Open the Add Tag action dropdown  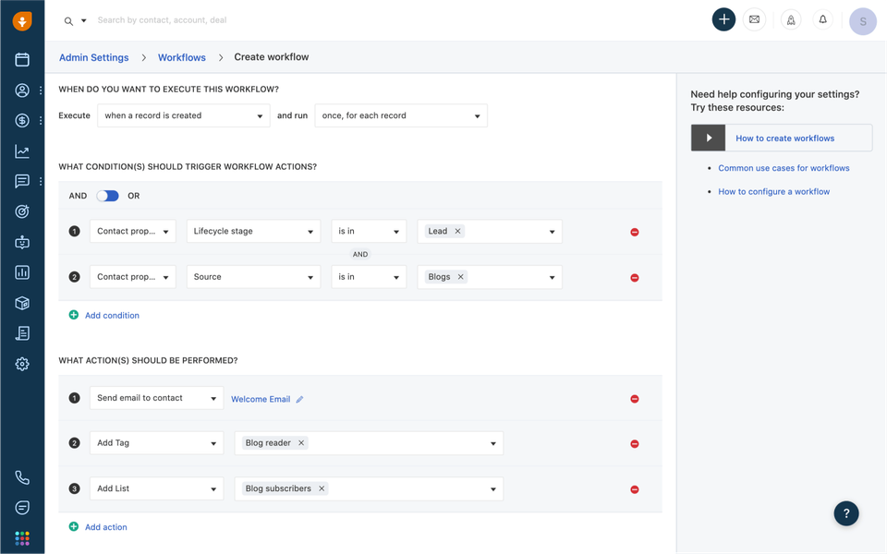tap(156, 443)
